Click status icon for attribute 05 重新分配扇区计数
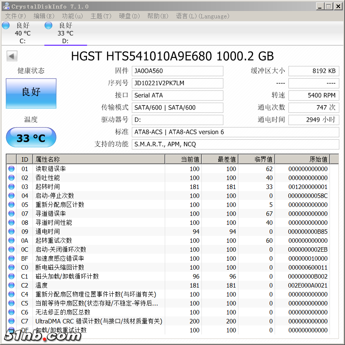Screen dimensions: 345x345 tap(11, 204)
